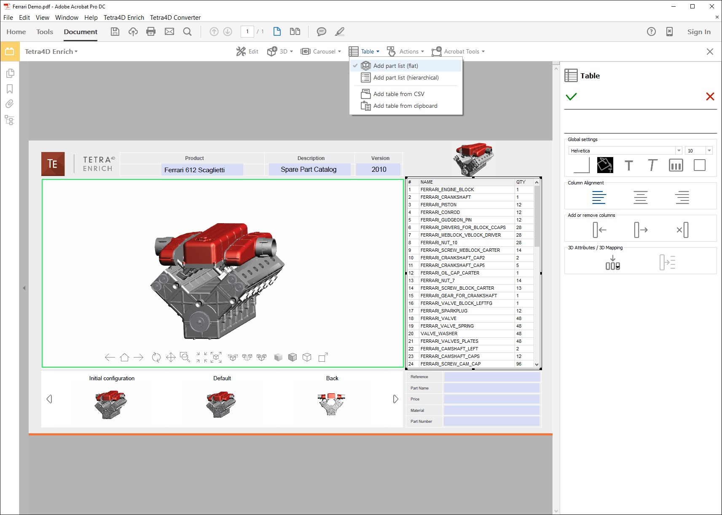Viewport: 722px width, 515px height.
Task: Click the red X to cancel table
Action: 710,97
